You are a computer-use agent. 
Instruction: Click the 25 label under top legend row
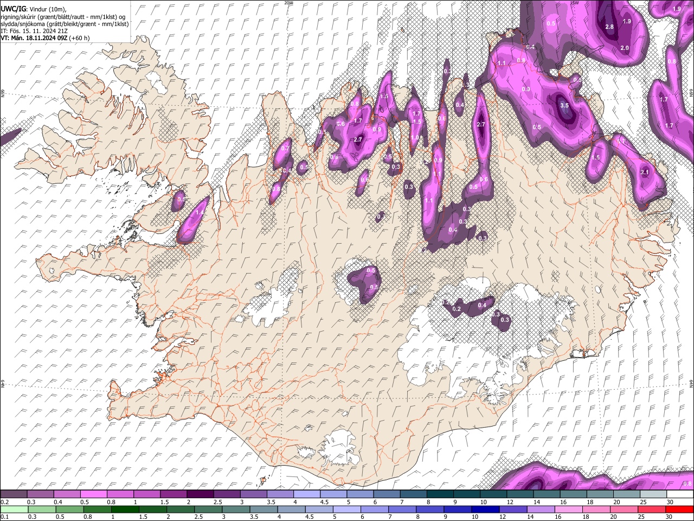(642, 502)
